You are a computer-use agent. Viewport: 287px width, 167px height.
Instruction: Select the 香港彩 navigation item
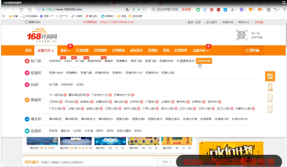point(153,51)
